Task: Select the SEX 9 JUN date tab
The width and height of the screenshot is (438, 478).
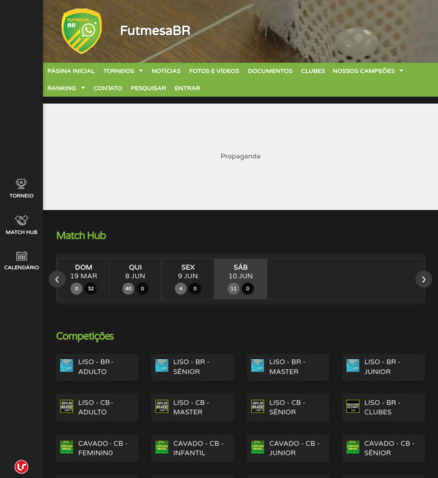Action: [x=188, y=279]
